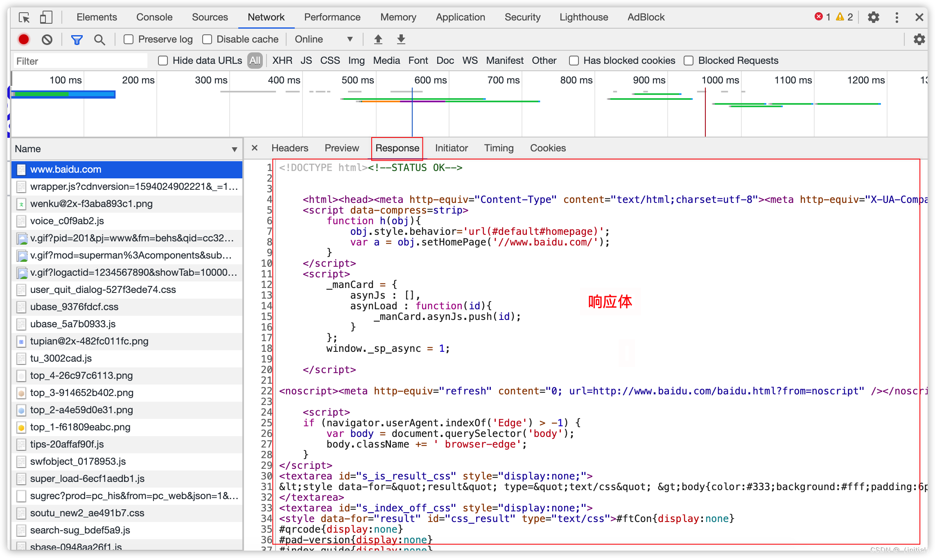Enable the Preserve log checkbox
This screenshot has width=935, height=558.
[x=129, y=39]
